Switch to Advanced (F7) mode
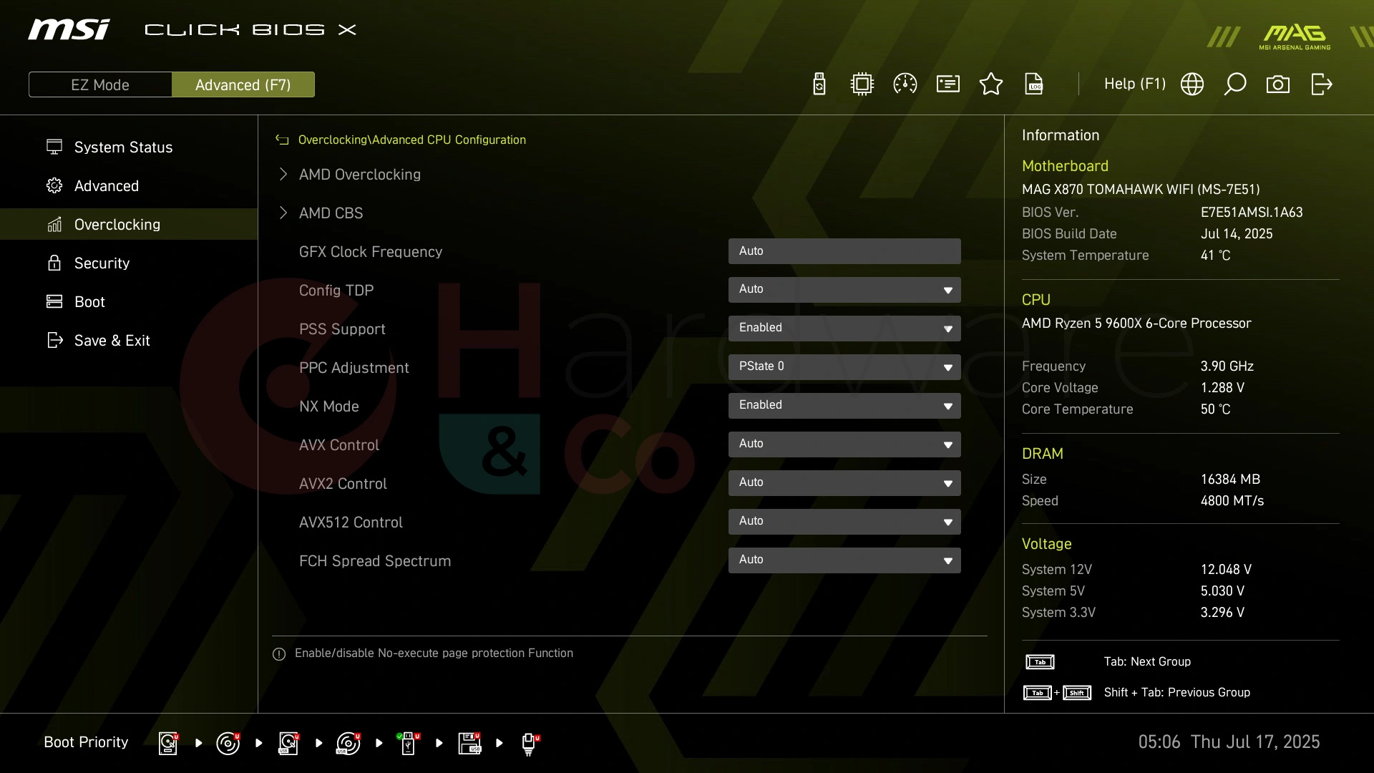The height and width of the screenshot is (773, 1374). tap(243, 84)
